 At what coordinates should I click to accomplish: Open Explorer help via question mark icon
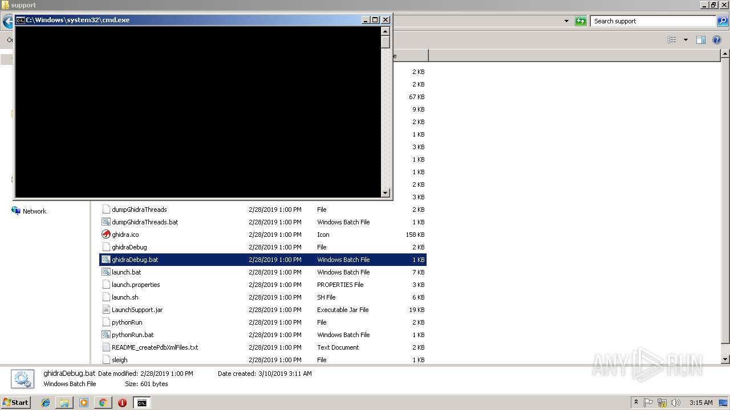[x=717, y=40]
